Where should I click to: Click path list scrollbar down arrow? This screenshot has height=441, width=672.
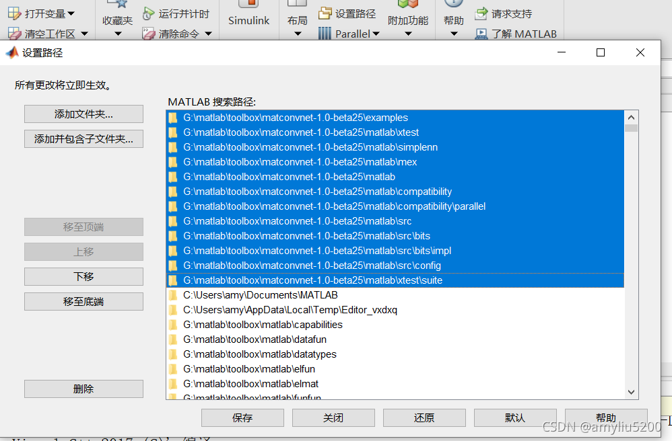tap(631, 392)
